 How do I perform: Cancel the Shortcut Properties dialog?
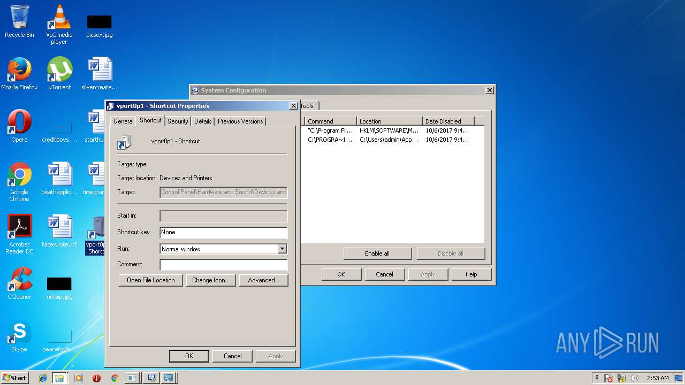tap(232, 356)
